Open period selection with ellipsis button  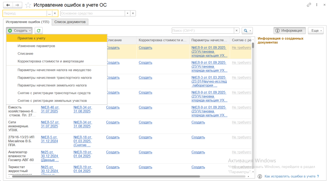[x=49, y=13]
